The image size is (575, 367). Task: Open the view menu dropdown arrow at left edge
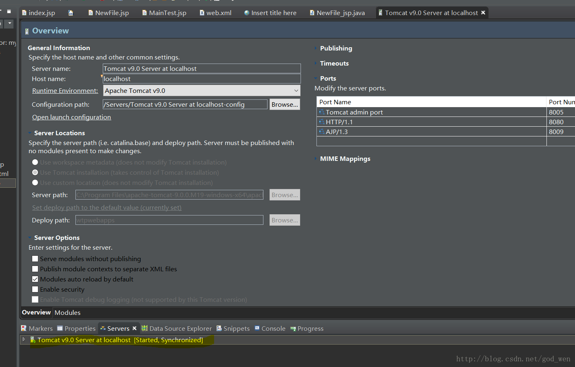click(10, 23)
